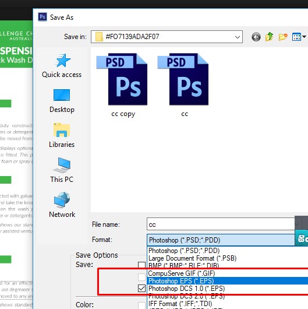
Task: Select the folder icon in Save in box
Action: click(x=99, y=37)
